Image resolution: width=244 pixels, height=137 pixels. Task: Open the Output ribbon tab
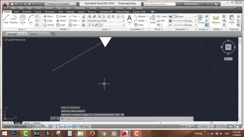click(81, 12)
